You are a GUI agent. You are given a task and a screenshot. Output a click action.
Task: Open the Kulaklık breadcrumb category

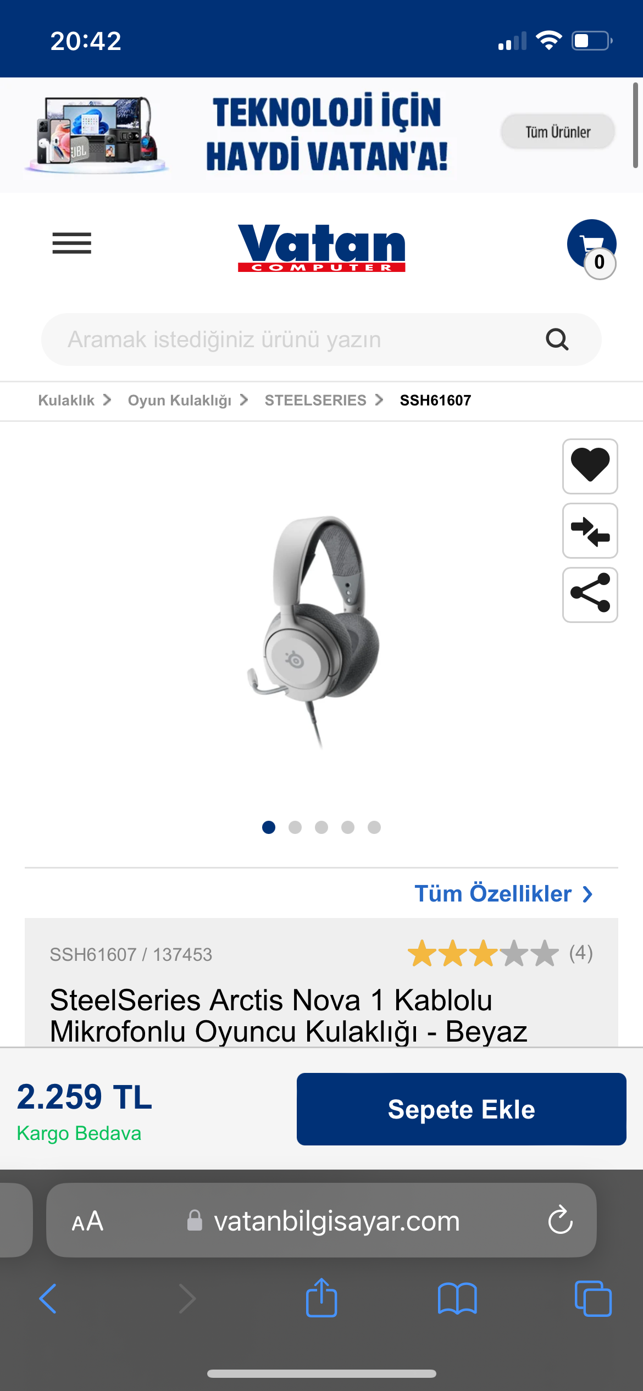click(66, 400)
